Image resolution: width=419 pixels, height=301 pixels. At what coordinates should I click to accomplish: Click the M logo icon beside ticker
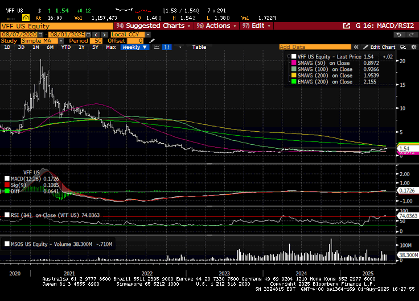coord(26,18)
